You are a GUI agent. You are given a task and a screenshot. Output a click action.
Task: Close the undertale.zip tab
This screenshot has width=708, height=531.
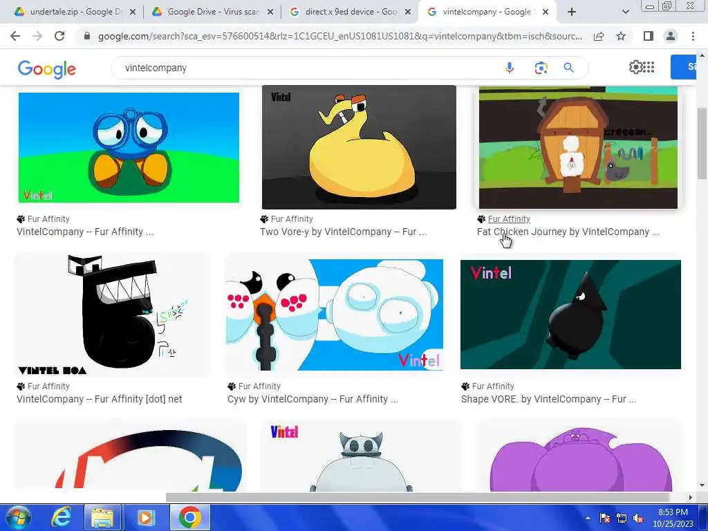click(133, 12)
